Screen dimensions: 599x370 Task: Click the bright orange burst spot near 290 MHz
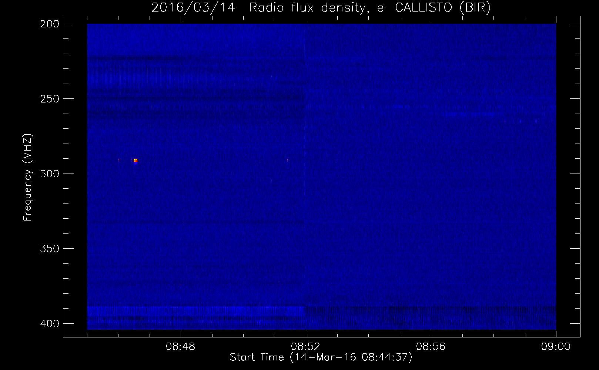(135, 161)
